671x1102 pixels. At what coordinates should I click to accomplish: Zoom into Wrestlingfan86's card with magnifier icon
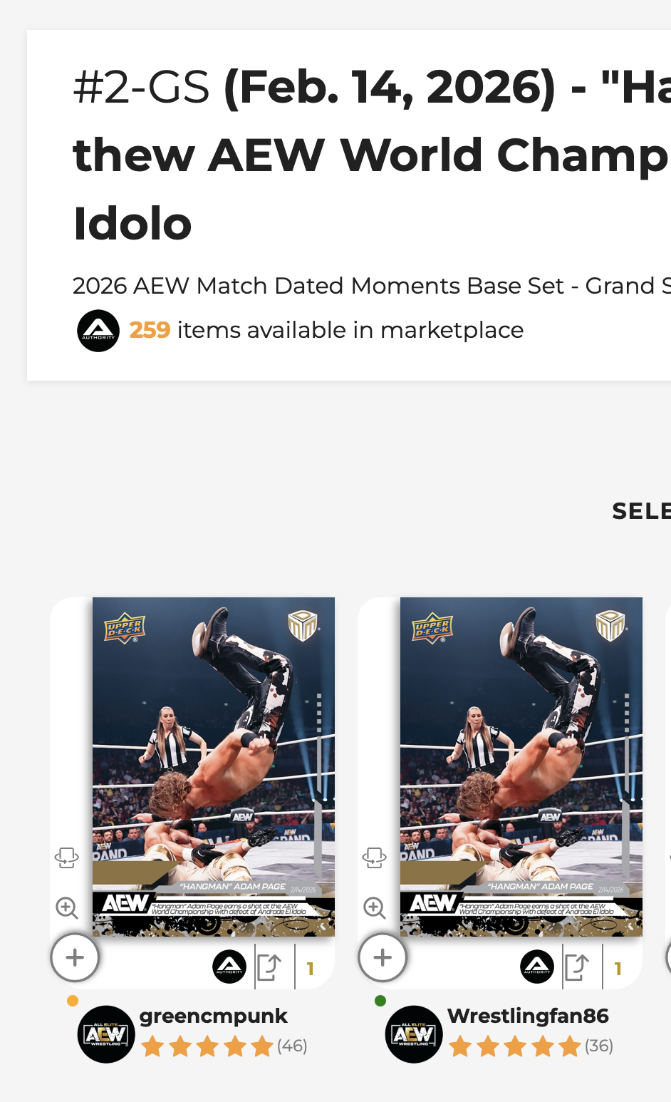(x=375, y=907)
